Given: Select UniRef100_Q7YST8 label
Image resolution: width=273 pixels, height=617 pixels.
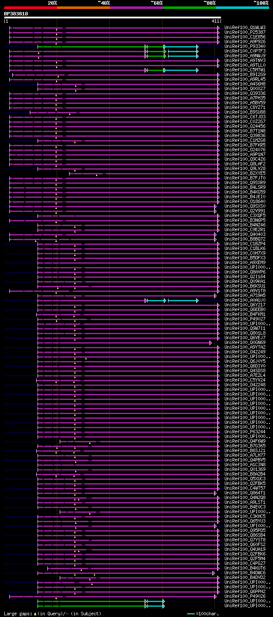Looking at the screenshot, I should click(245, 540).
